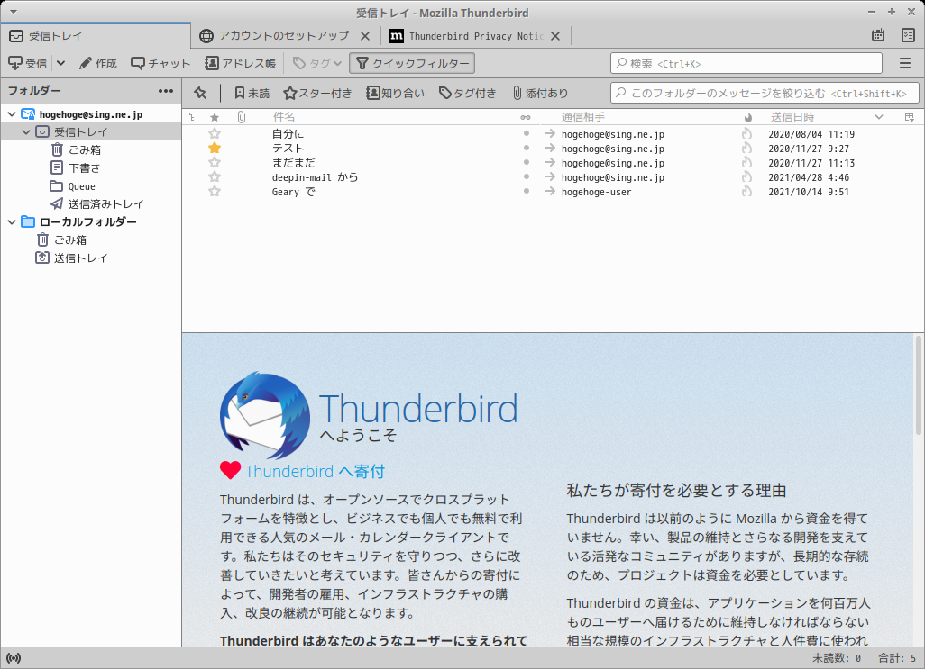
Task: Toggle read status of 自分に message
Action: coord(527,133)
